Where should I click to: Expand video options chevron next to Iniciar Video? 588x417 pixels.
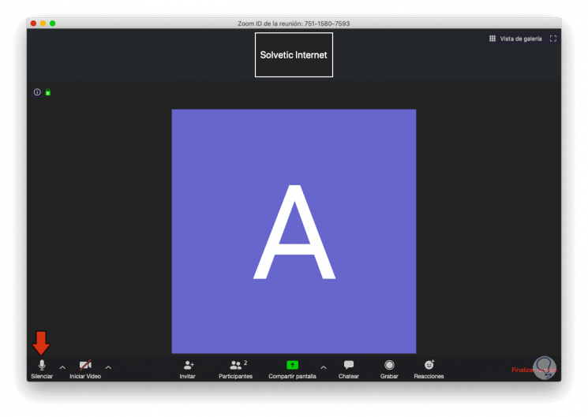coord(108,367)
